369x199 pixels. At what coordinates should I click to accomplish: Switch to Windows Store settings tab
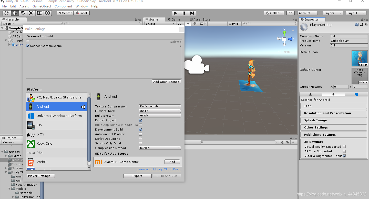point(356,94)
